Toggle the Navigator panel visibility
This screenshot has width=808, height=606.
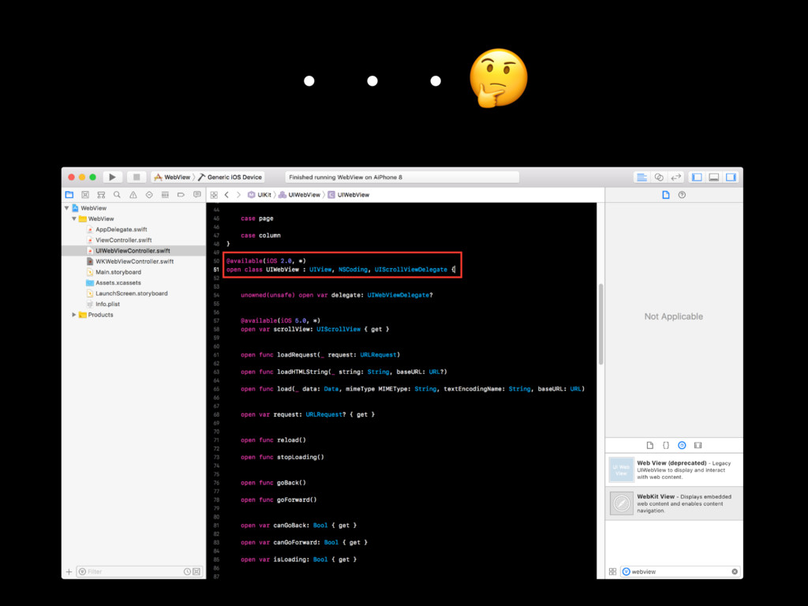(697, 177)
